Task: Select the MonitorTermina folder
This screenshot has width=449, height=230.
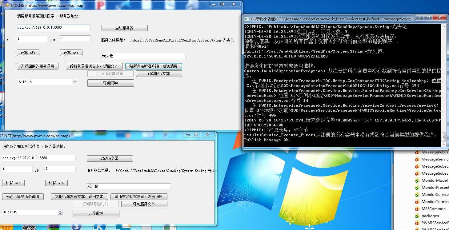Action: coord(432,202)
